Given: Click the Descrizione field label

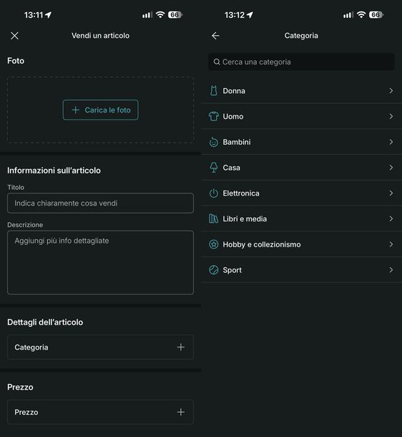Looking at the screenshot, I should point(25,225).
